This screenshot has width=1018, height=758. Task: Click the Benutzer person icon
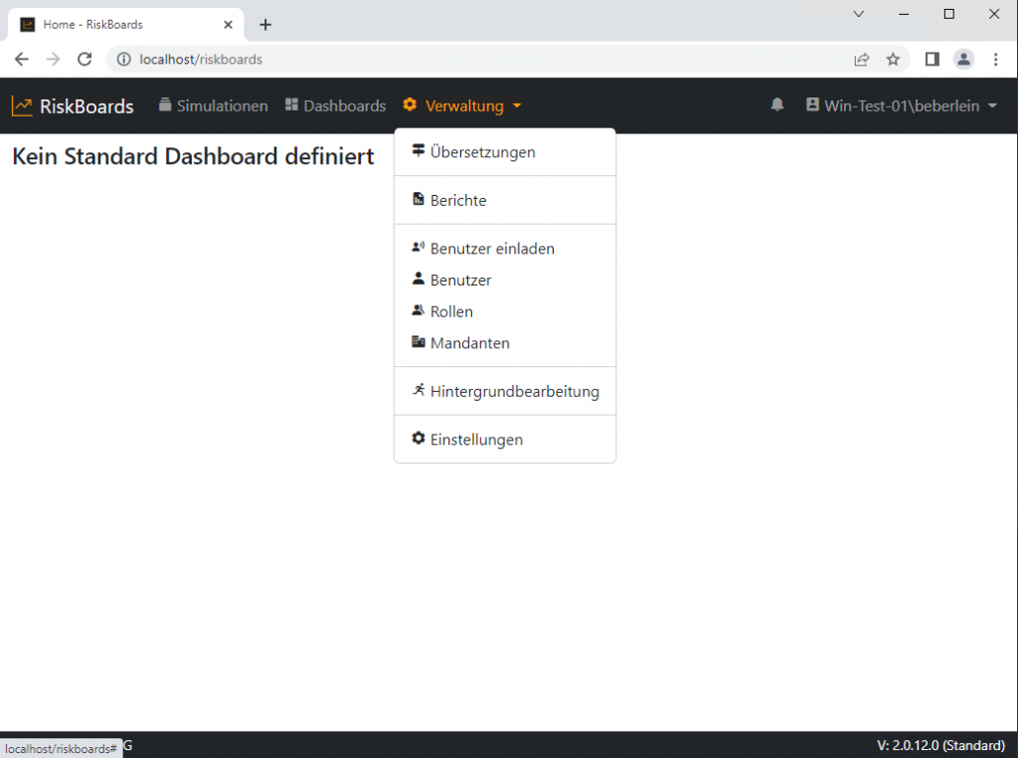coord(419,278)
